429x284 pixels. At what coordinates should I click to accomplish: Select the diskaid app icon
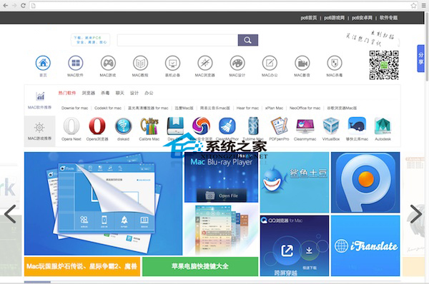coord(123,126)
